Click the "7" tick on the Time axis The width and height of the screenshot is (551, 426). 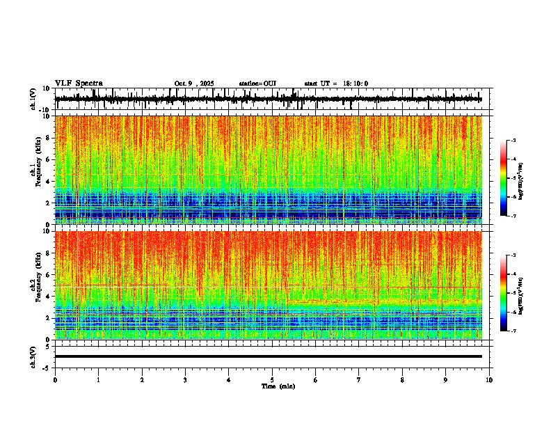359,380
